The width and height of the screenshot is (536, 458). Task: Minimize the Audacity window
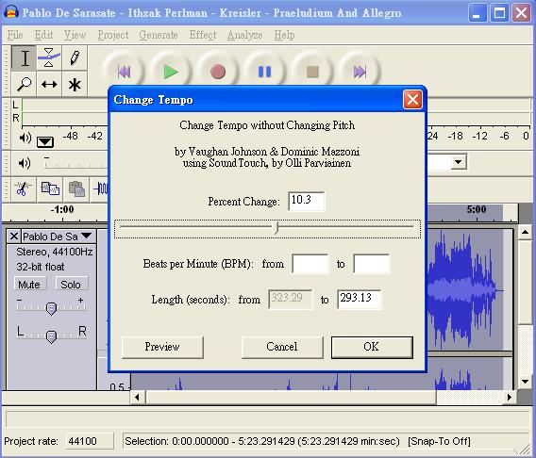(477, 13)
